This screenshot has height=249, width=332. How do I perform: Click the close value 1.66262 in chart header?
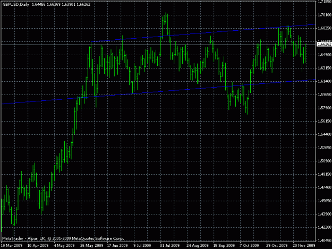[x=83, y=4]
